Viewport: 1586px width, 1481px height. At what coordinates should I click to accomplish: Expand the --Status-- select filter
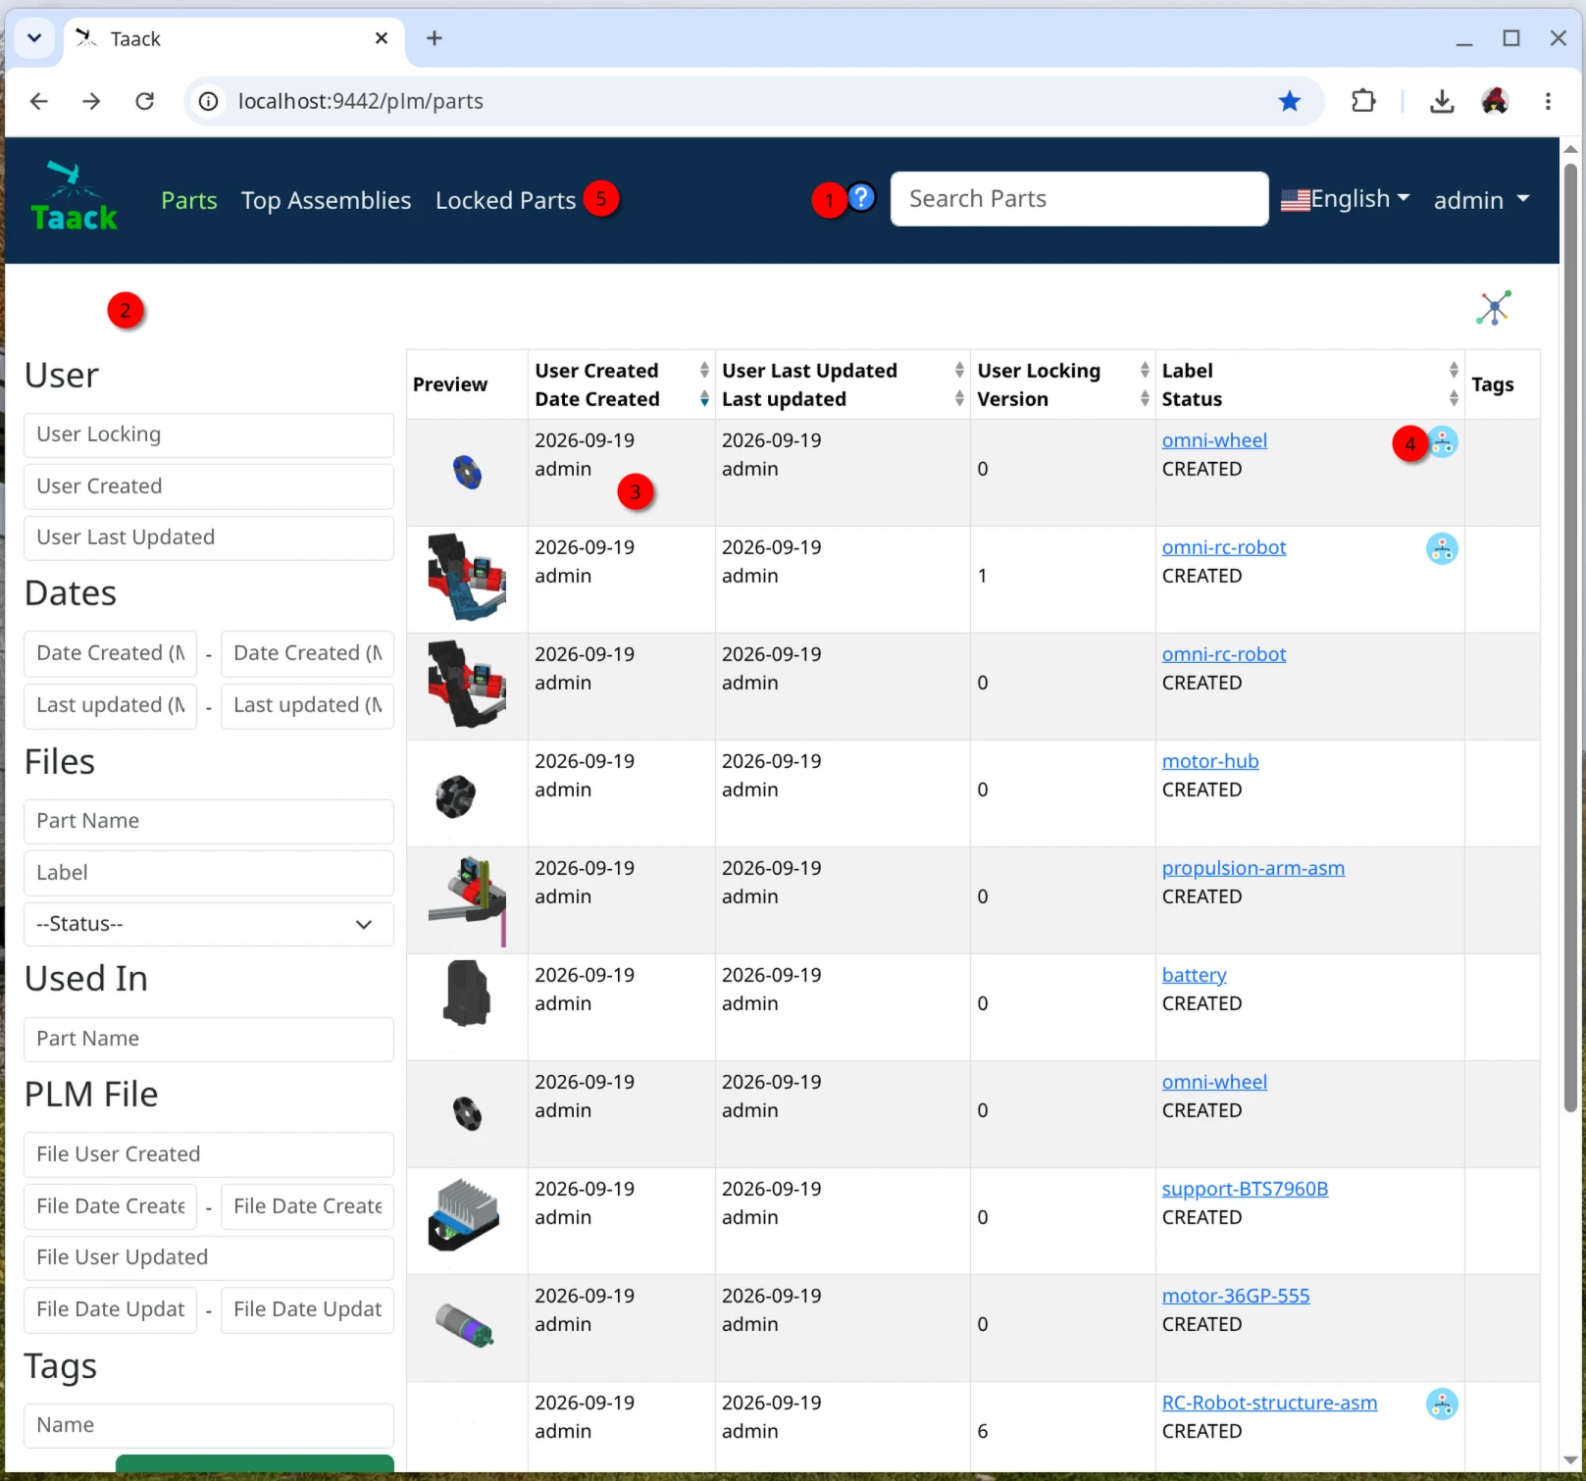pyautogui.click(x=209, y=924)
